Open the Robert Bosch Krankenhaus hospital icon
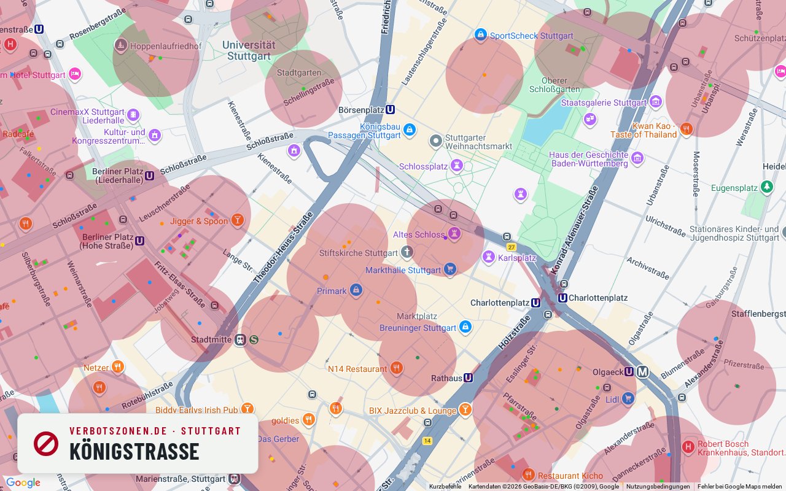The height and width of the screenshot is (491, 786). (x=688, y=447)
